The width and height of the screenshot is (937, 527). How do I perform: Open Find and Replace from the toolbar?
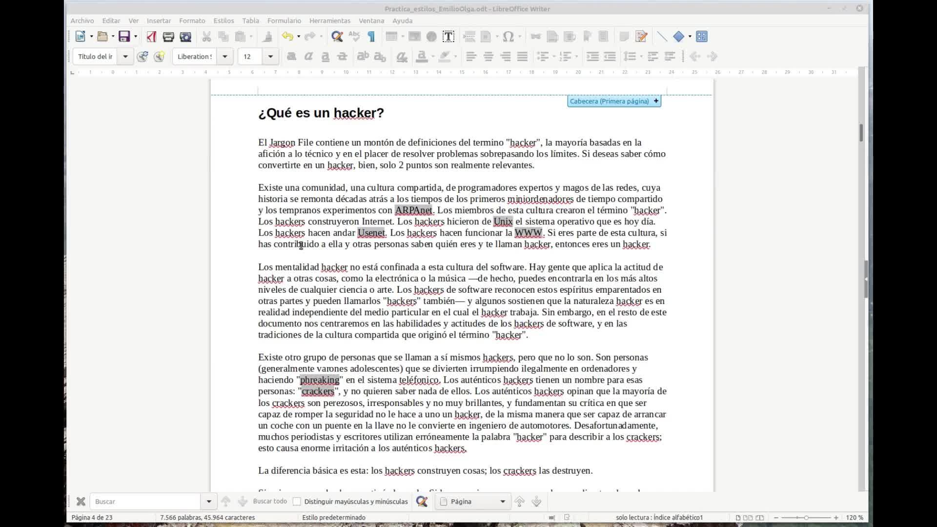click(337, 37)
